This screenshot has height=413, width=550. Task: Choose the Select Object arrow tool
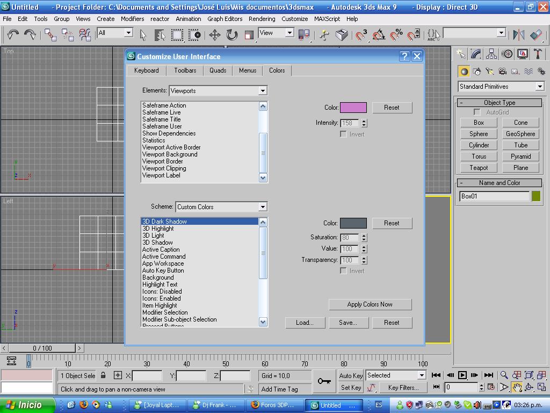coord(143,35)
